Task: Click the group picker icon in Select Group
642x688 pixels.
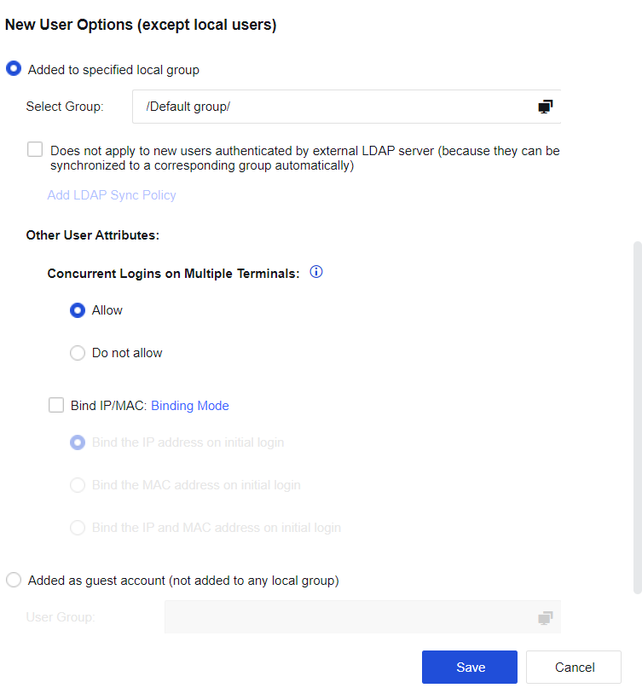Action: coord(546,107)
